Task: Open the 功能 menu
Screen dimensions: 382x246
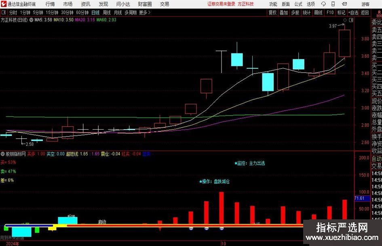Action: pos(273,4)
